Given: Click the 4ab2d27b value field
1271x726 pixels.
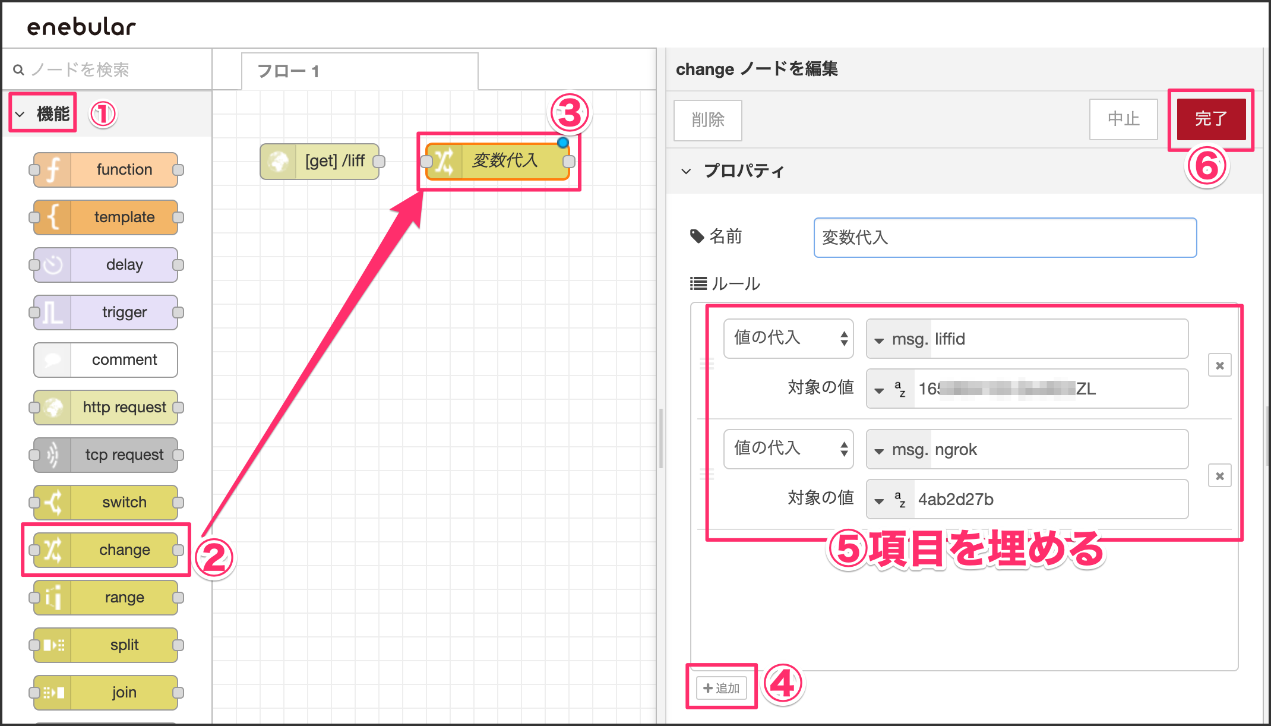Looking at the screenshot, I should tap(1050, 500).
